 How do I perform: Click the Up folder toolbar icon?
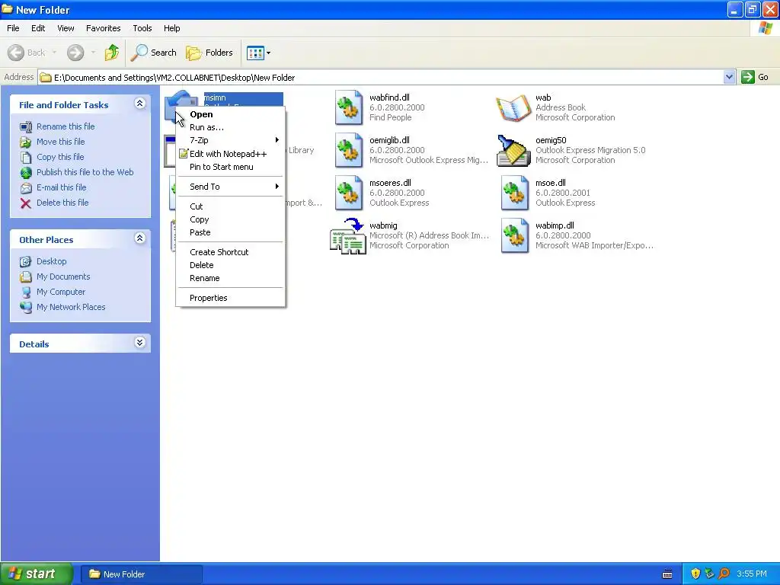click(112, 53)
